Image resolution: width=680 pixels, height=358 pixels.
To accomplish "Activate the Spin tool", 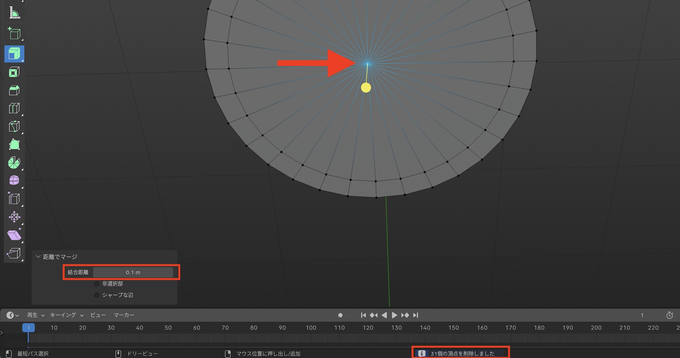I will coord(14,163).
